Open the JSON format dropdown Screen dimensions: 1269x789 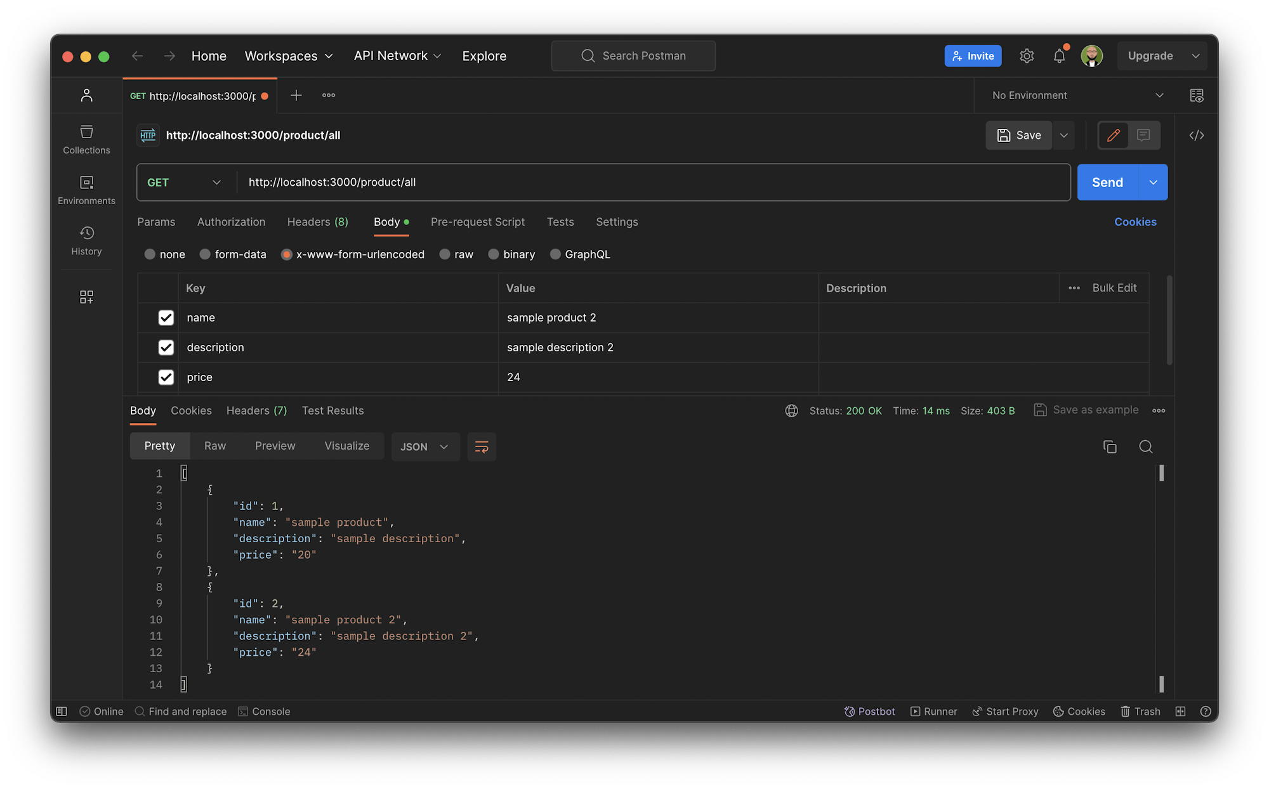(x=424, y=447)
